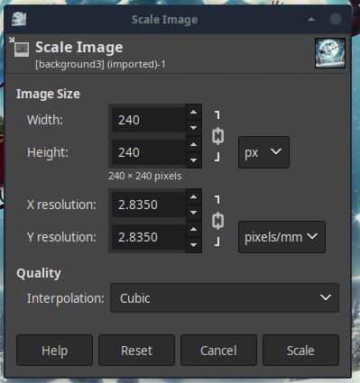
Task: Decrease Y resolution using the down arrow
Action: 194,245
